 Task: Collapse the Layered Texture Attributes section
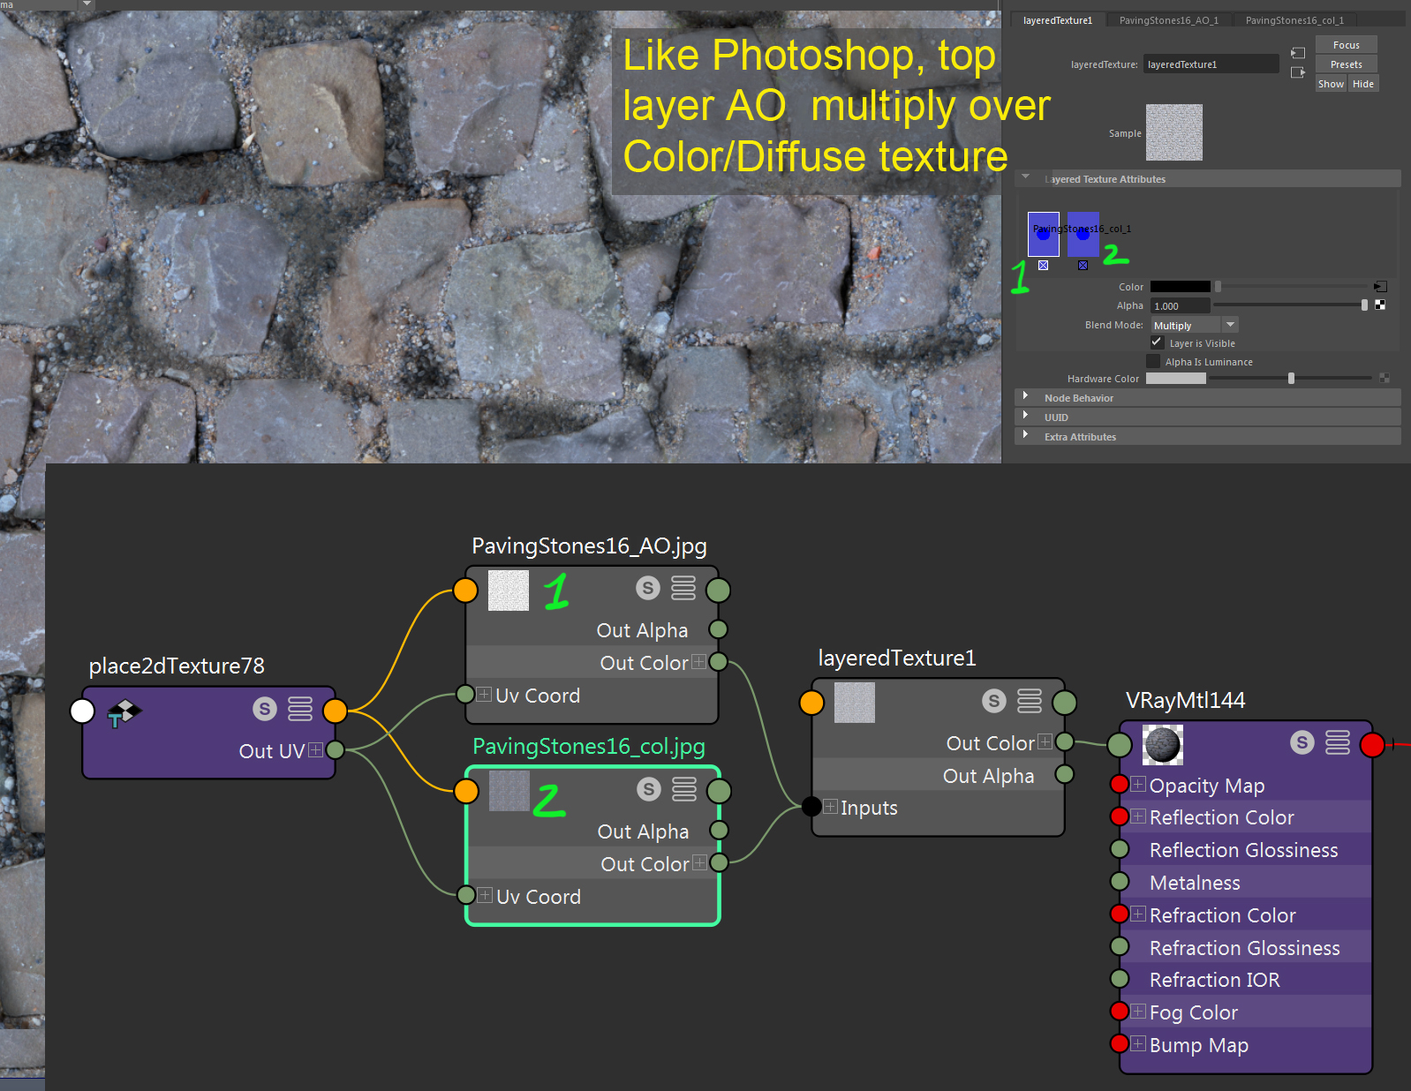(1026, 177)
